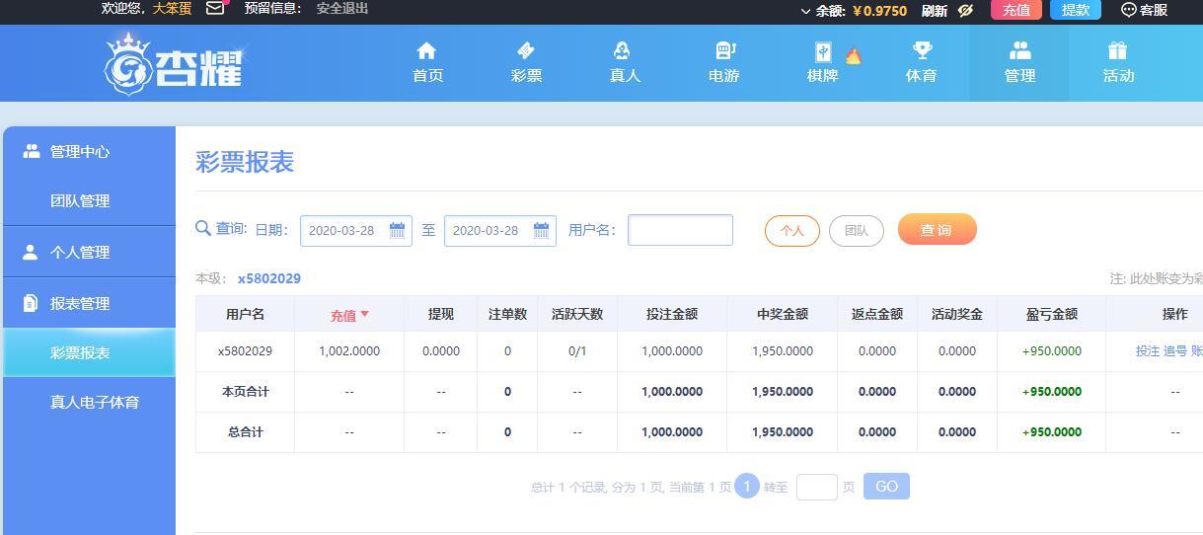Click 活跃天数 column header
Screen dimensions: 1203x535
[577, 314]
